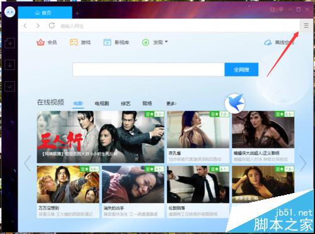Minimize the Xunlei window
Image resolution: width=315 pixels, height=234 pixels.
290,9
